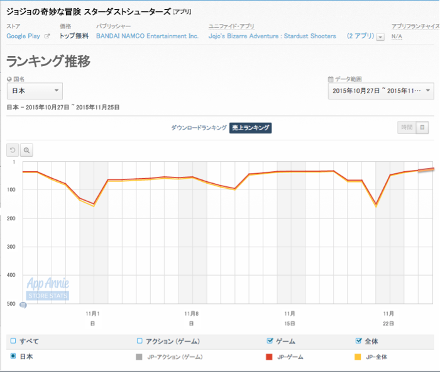
Task: Click the calendar icon by データ範囲
Action: [331, 79]
